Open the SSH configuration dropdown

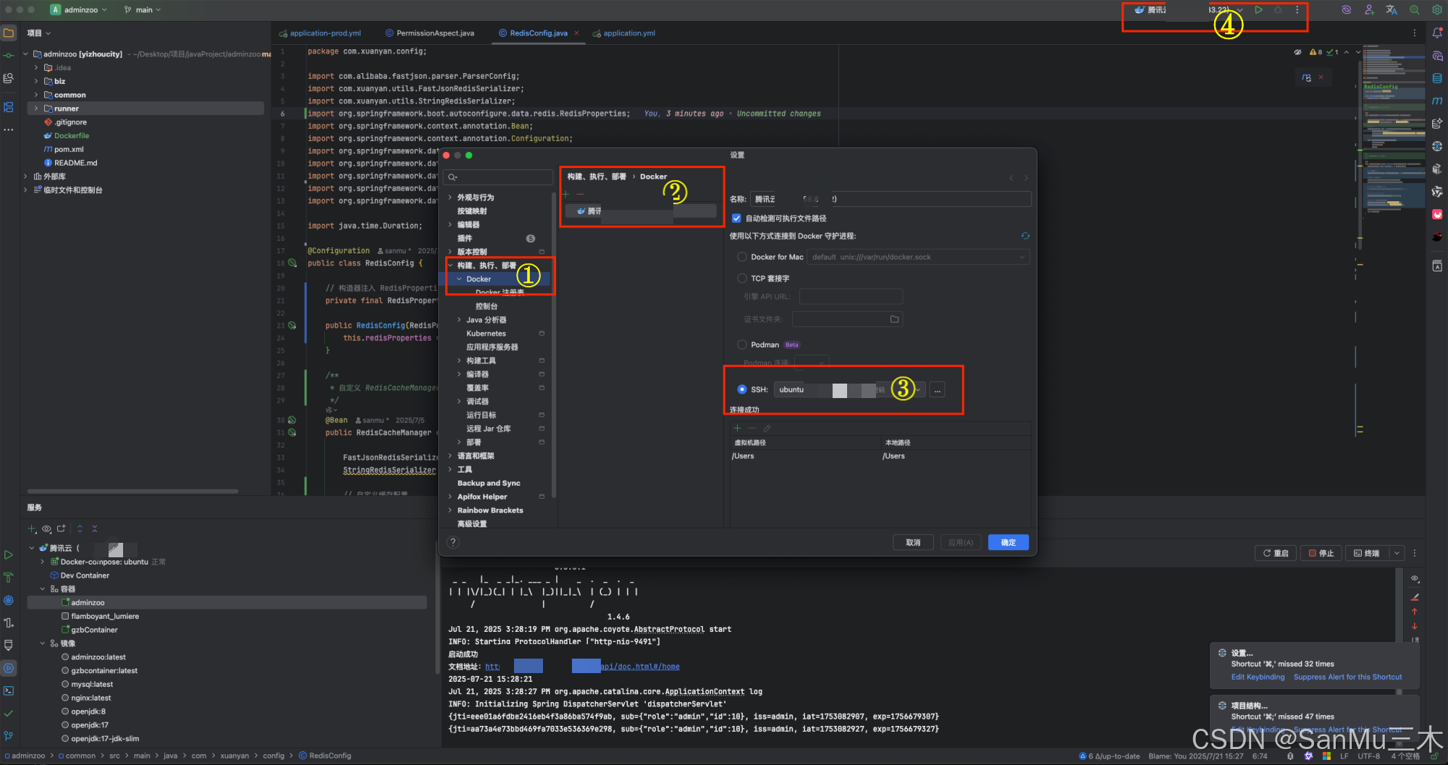[918, 390]
